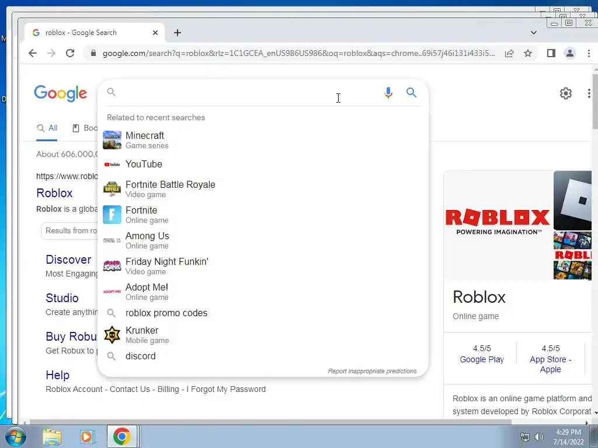Expand the tab search chevron
The image size is (598, 448).
pos(534,33)
